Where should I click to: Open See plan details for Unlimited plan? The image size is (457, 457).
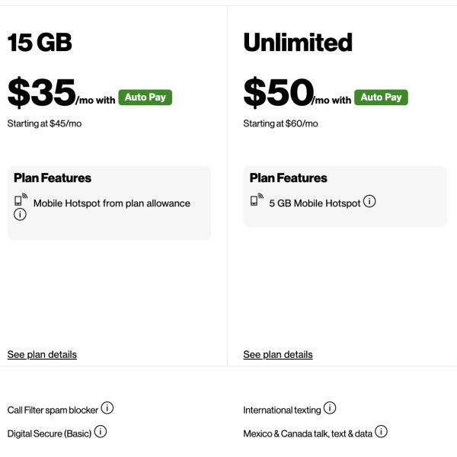click(x=278, y=354)
